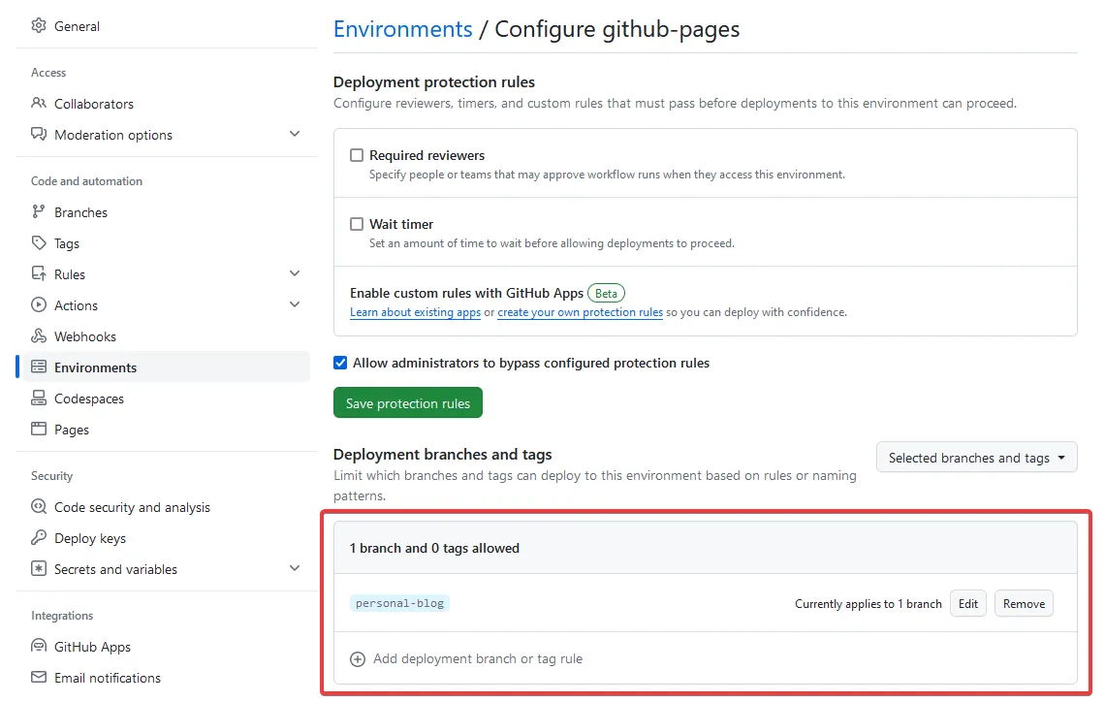Click the Code security and analysis icon
Screen dimensions: 1105x702
click(39, 507)
